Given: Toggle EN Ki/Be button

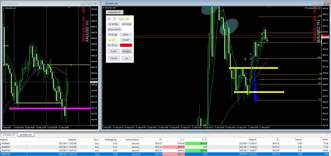Looking at the screenshot, I should tap(126, 24).
